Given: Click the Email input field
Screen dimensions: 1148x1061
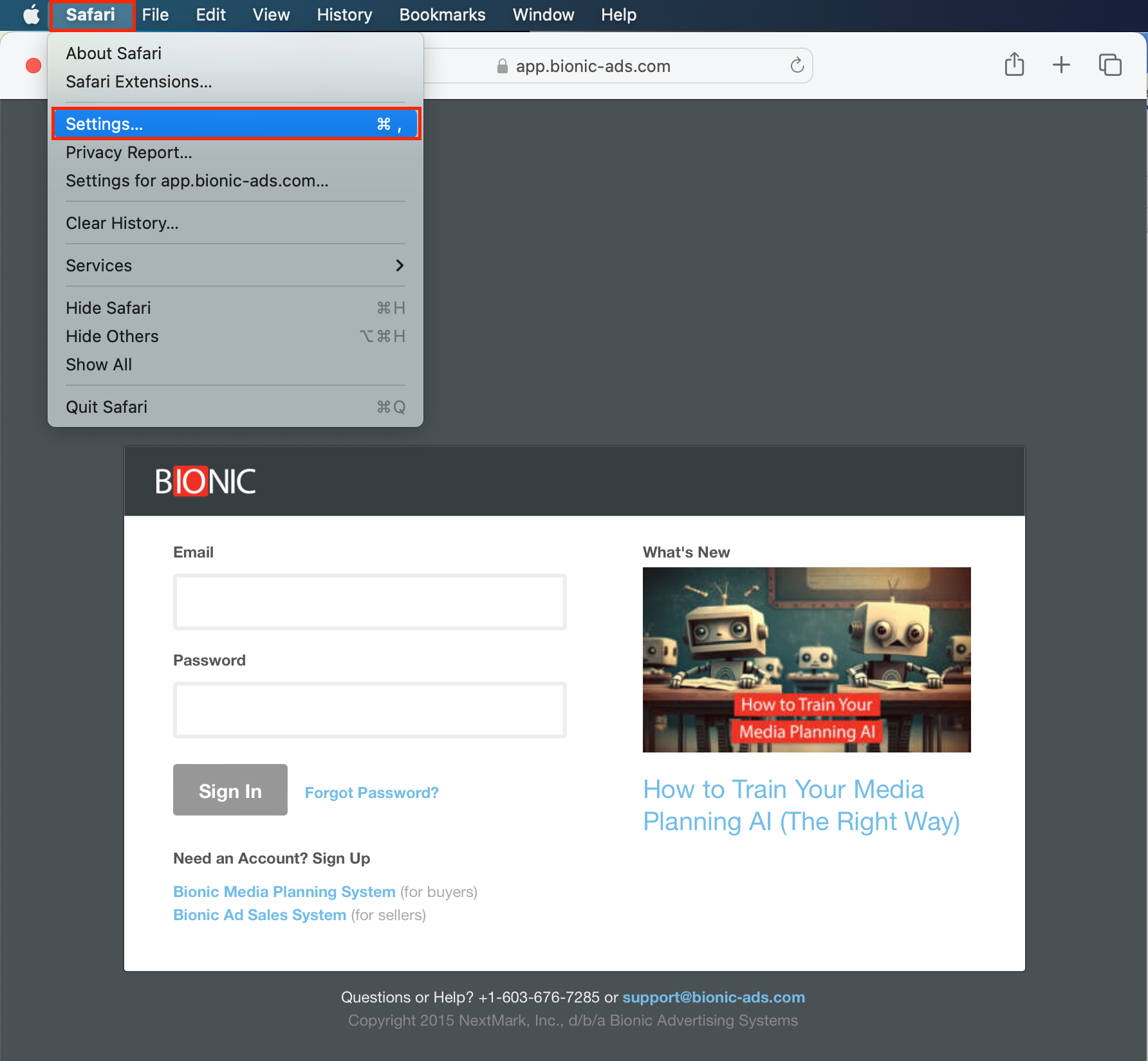Looking at the screenshot, I should click(x=369, y=602).
